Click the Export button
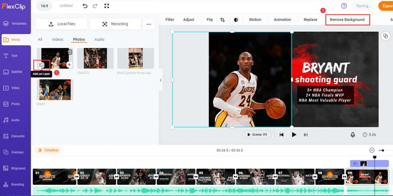 386,6
